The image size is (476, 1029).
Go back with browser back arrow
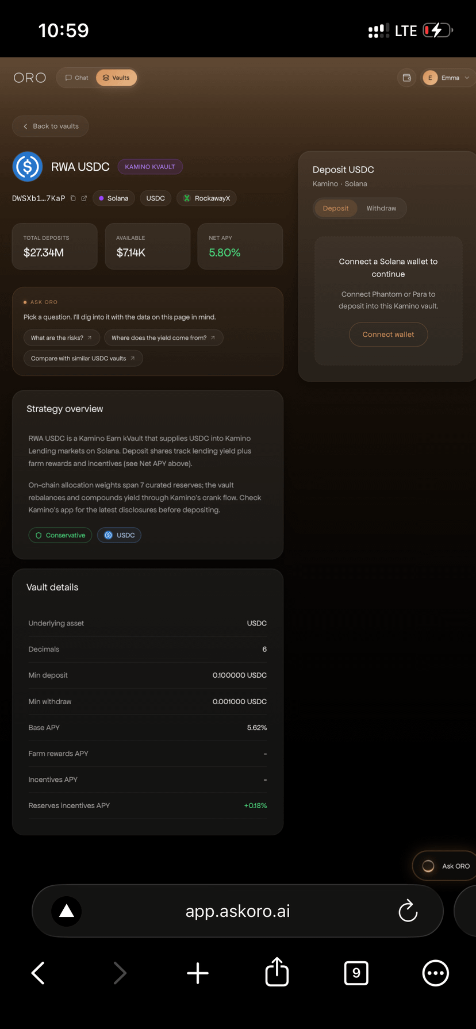click(x=38, y=973)
